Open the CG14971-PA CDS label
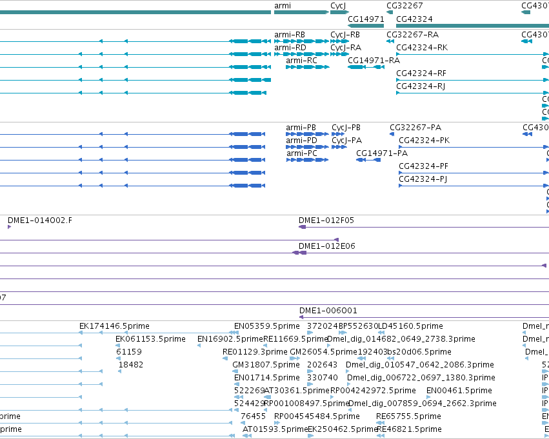 (x=382, y=154)
